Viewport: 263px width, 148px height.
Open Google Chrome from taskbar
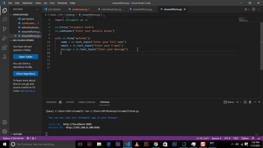(x=155, y=144)
